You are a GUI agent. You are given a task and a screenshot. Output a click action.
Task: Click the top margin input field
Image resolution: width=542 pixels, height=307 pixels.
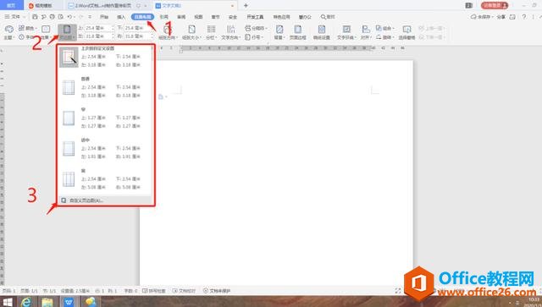(x=99, y=28)
